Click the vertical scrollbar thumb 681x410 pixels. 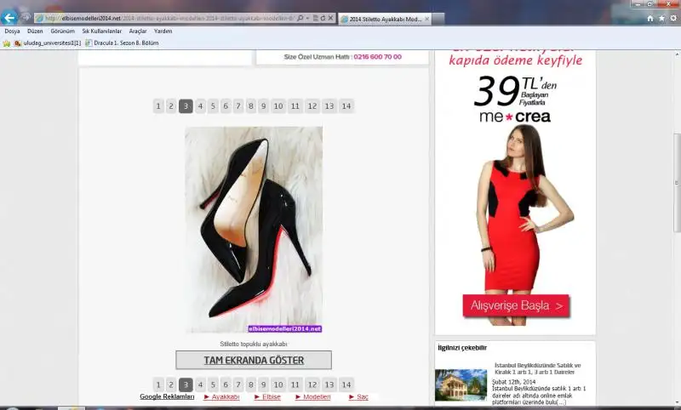(x=677, y=183)
